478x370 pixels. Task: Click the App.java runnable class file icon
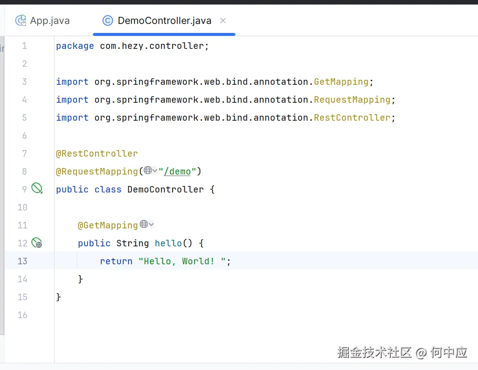pos(21,21)
